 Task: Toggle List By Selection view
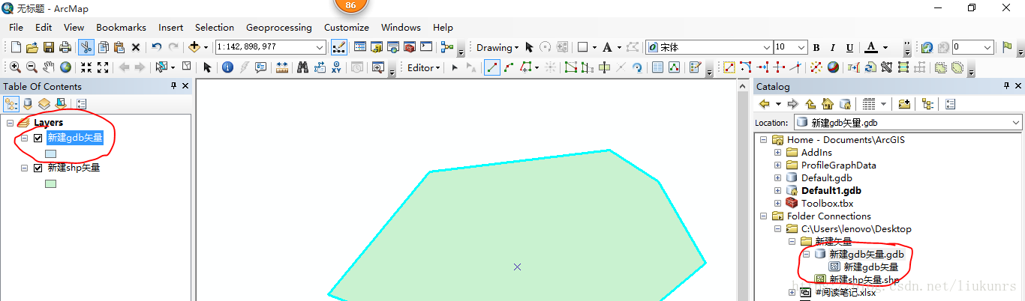pos(61,104)
